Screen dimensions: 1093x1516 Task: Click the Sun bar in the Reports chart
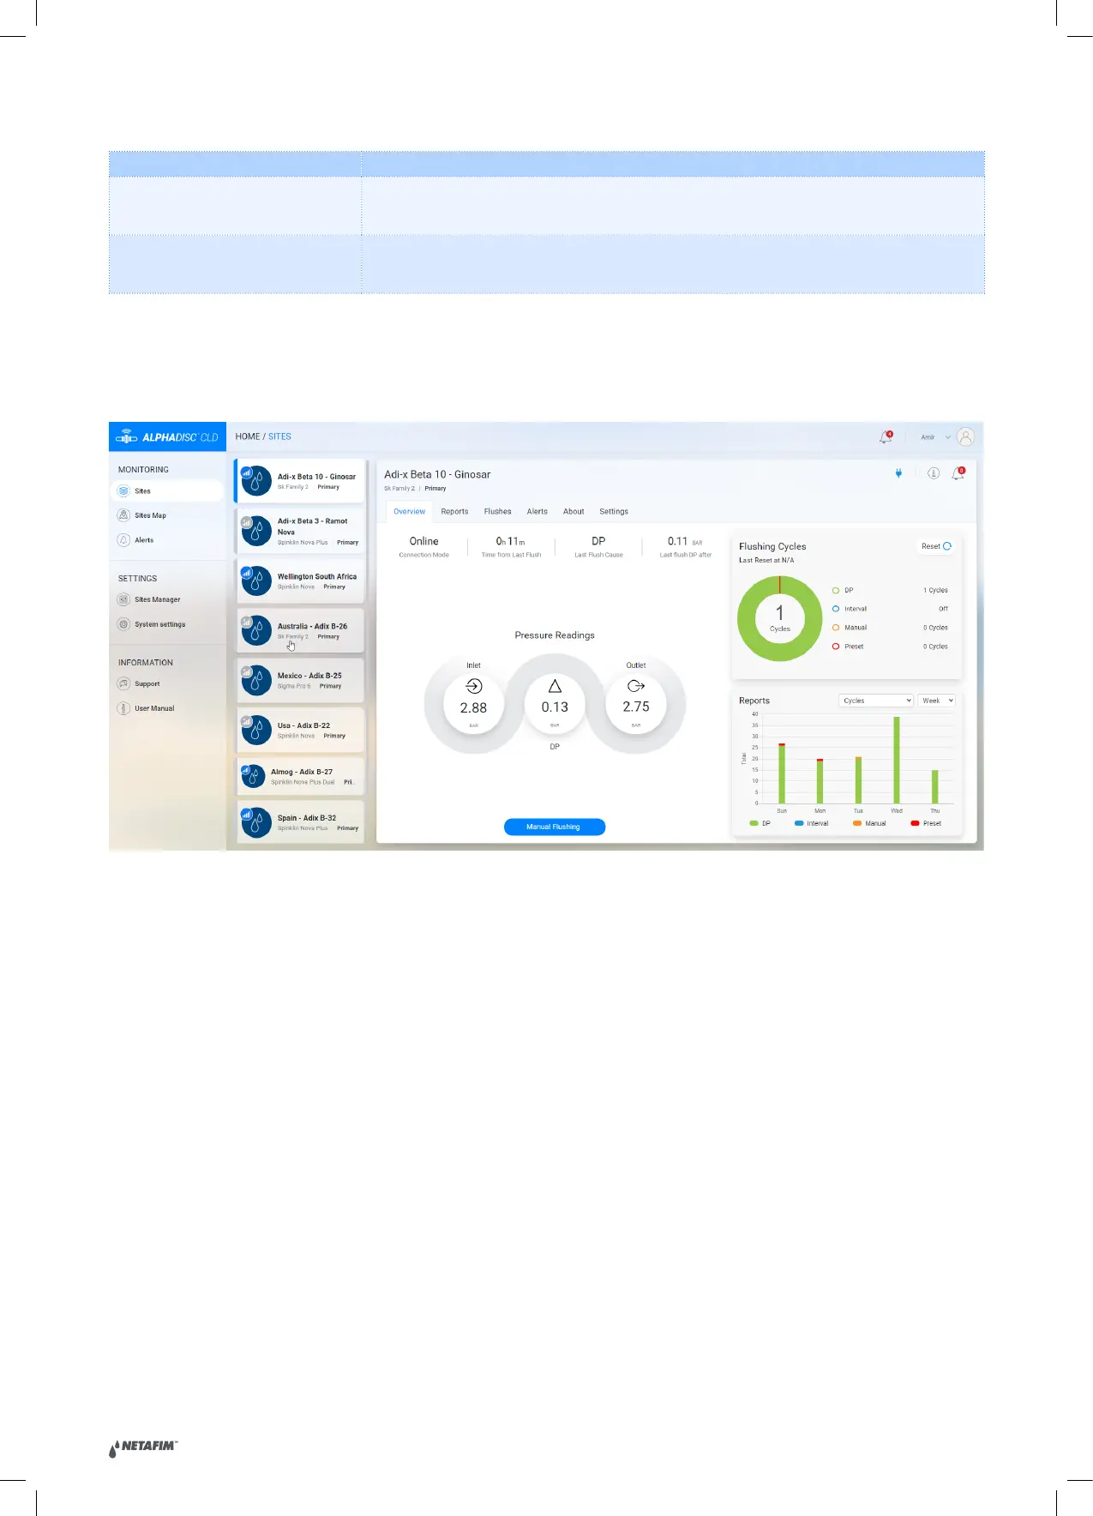(x=782, y=773)
